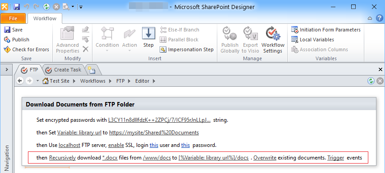Open Customize Quick Access Toolbar dropdown
Image resolution: width=385 pixels, height=173 pixels.
tap(81, 7)
